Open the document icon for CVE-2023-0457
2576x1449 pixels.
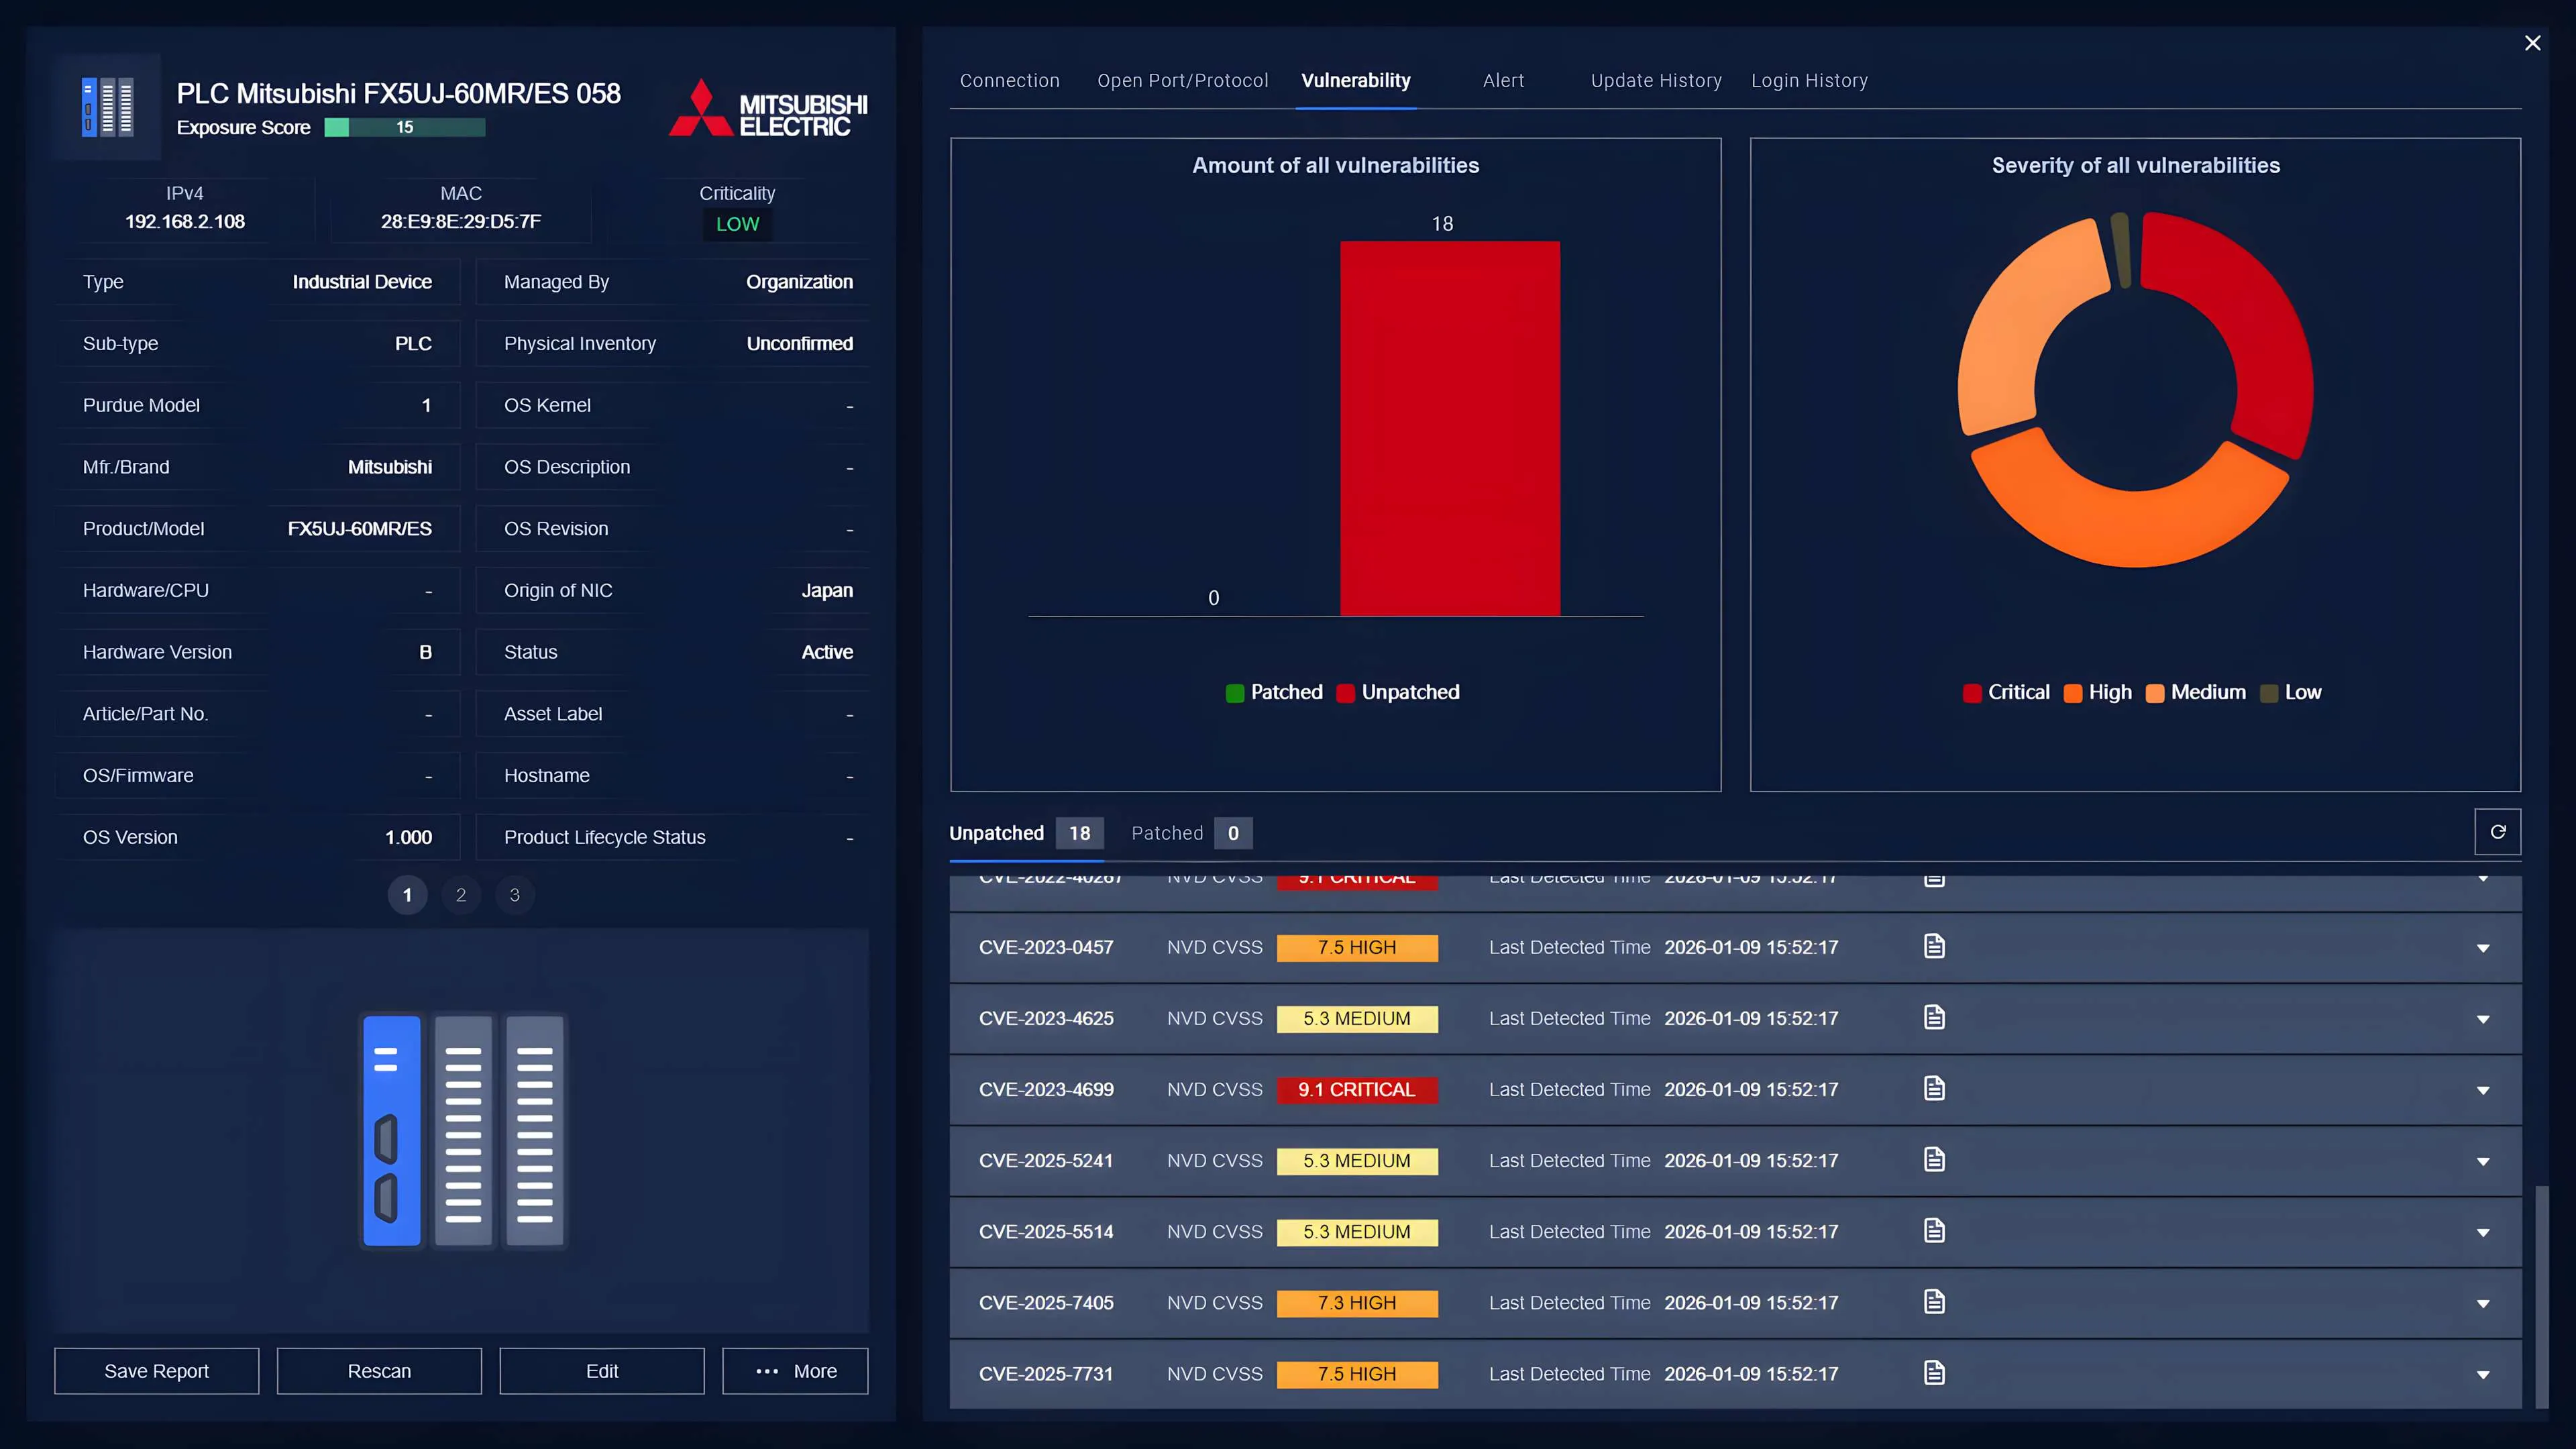point(1934,946)
